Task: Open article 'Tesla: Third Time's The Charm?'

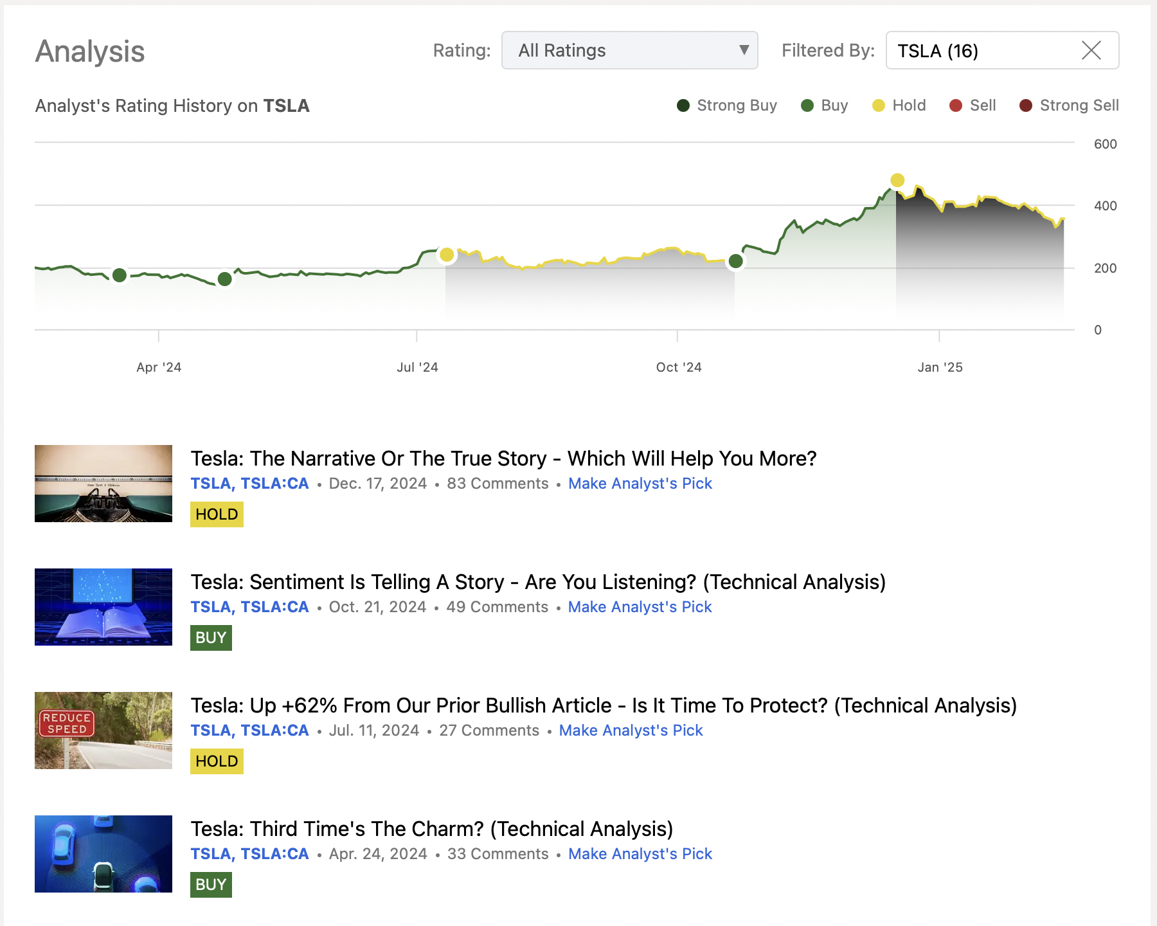Action: point(432,829)
